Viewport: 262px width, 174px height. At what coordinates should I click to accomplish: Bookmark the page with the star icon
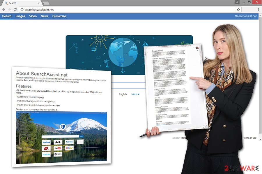click(238, 10)
